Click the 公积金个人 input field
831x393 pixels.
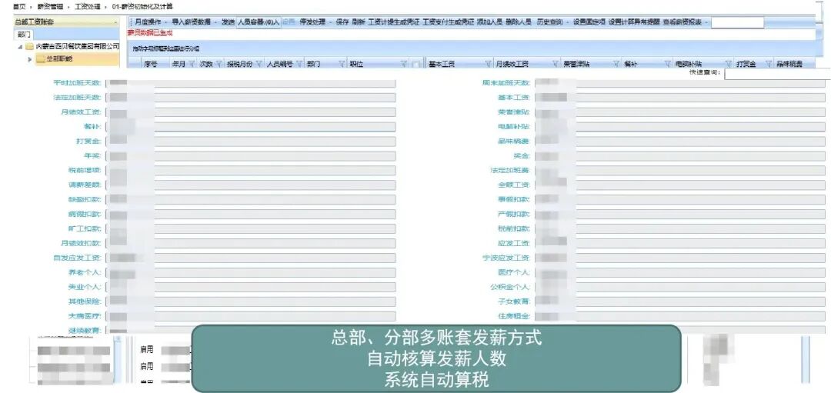pos(680,287)
